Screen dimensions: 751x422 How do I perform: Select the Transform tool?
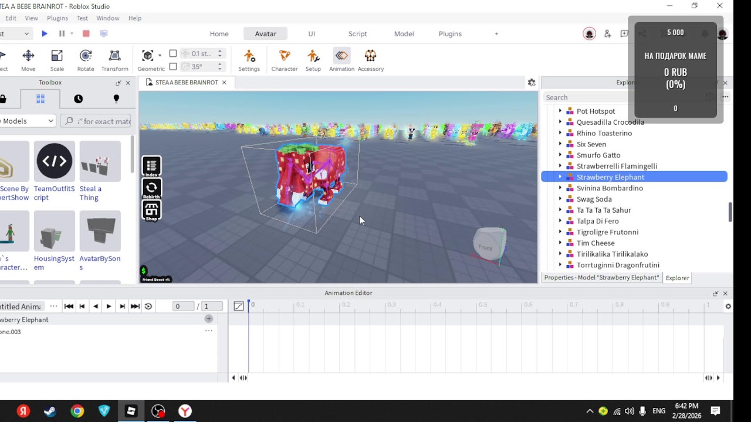[x=114, y=60]
